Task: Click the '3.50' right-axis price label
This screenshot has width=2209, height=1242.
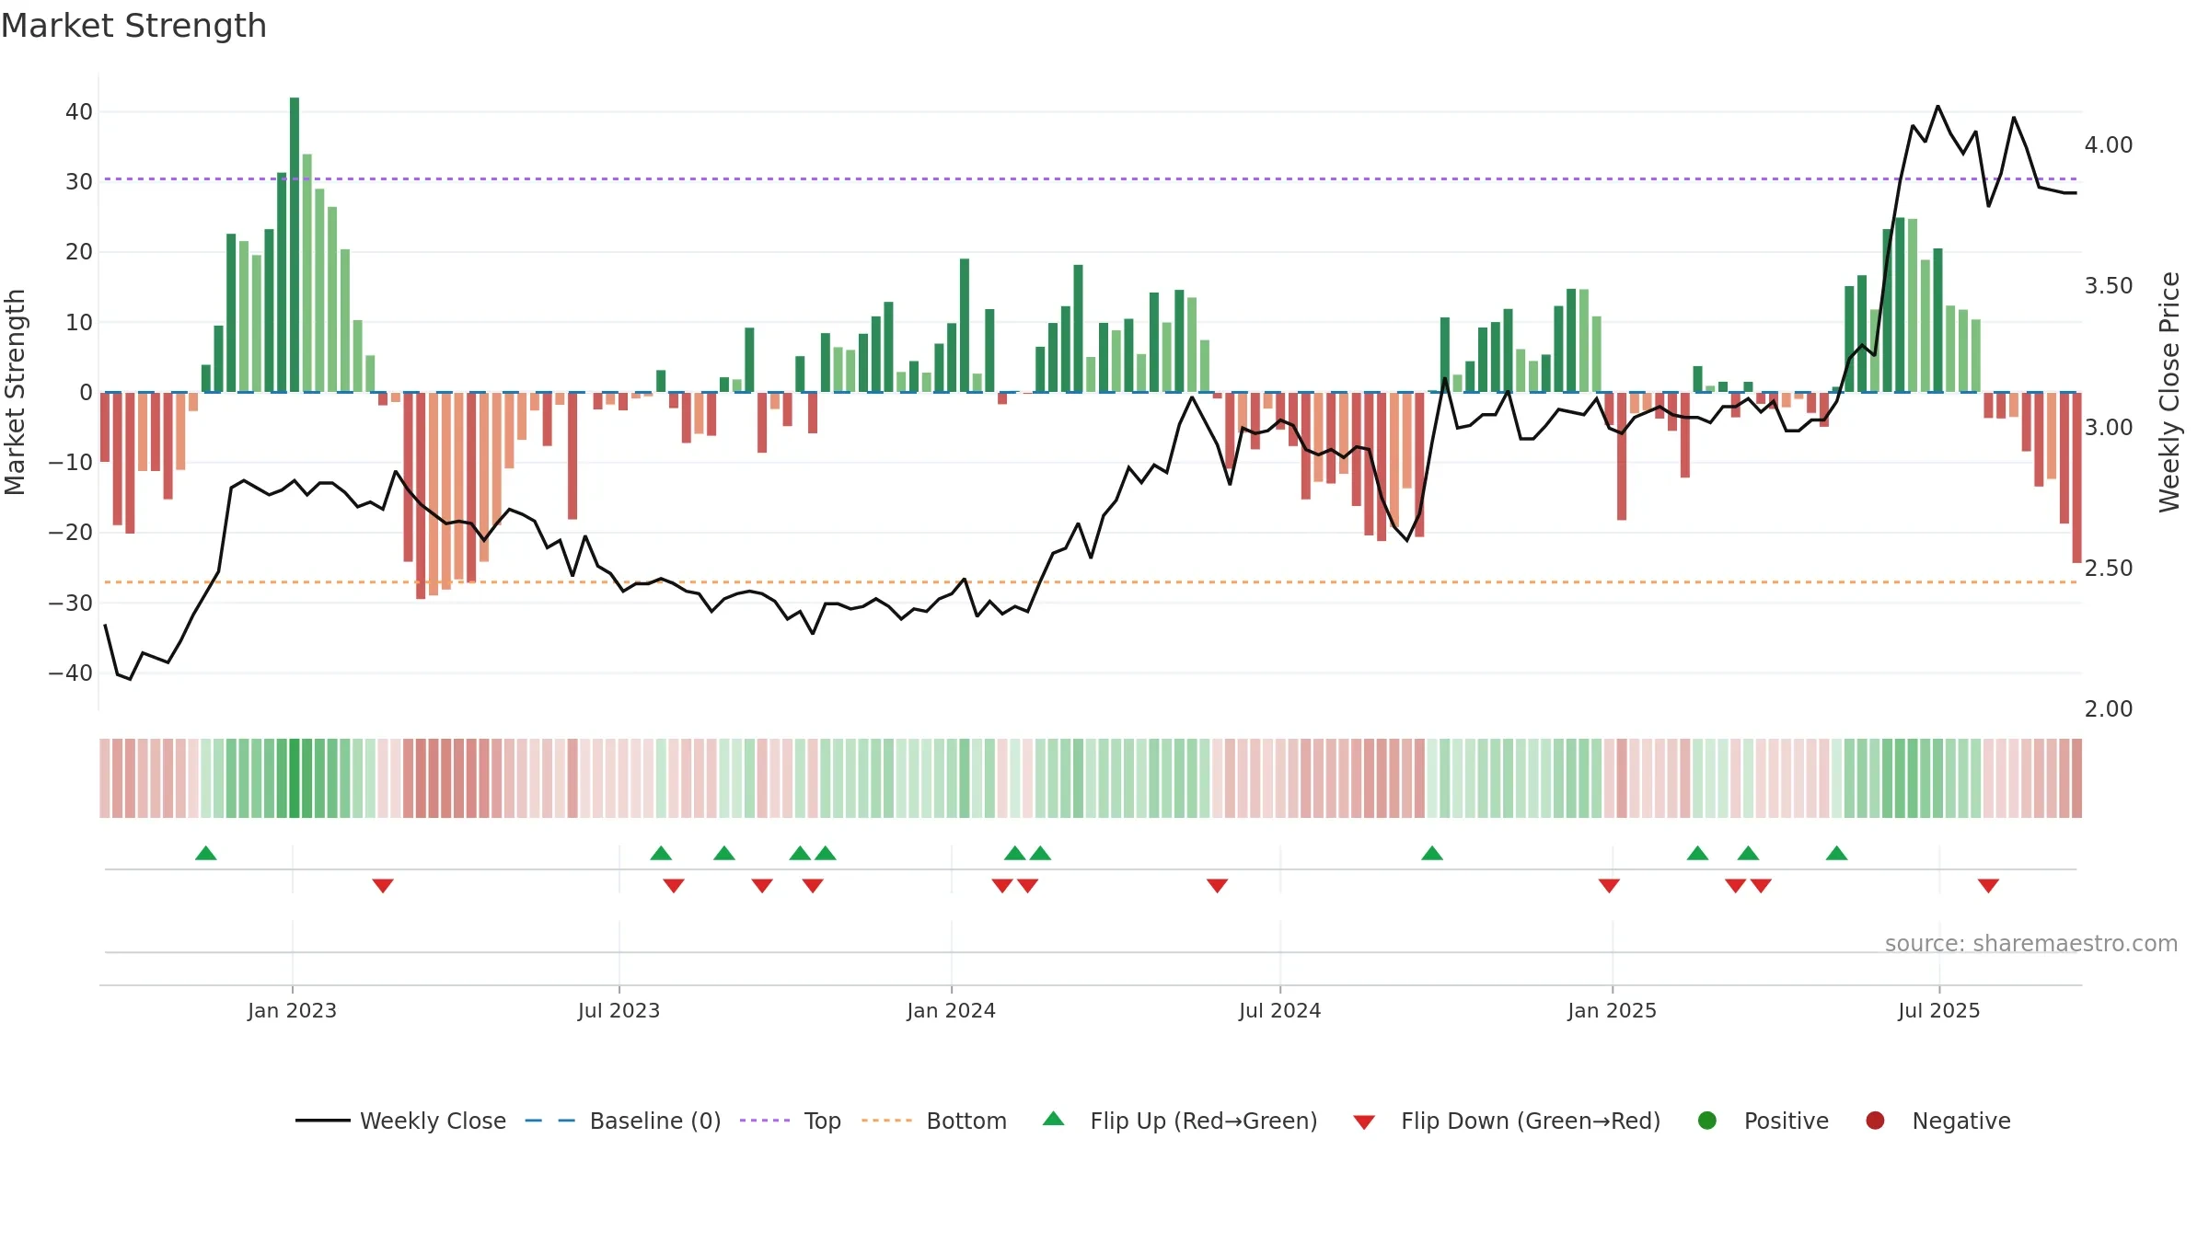Action: [2109, 286]
